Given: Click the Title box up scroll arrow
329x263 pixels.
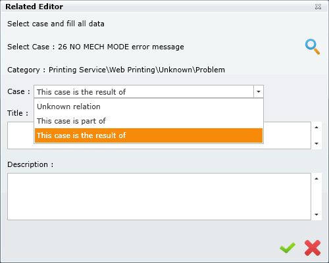Looking at the screenshot, I should pos(316,128).
